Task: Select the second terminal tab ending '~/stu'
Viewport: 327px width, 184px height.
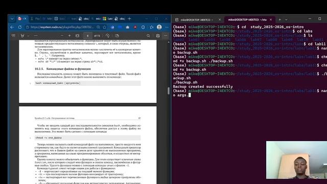Action: point(247,19)
